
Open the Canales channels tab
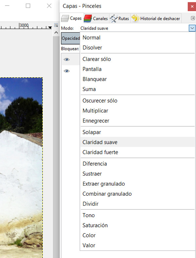tap(96, 19)
